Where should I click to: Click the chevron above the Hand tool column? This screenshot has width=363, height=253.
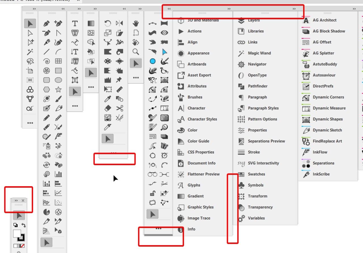[140, 9]
